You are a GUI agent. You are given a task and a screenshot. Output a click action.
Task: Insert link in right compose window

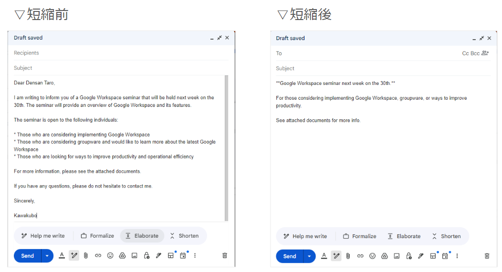[x=360, y=256]
